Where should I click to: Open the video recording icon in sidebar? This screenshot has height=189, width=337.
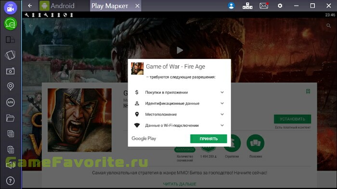coord(10,8)
